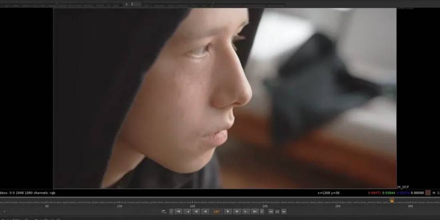Click the out-point 'O' button

(262, 212)
